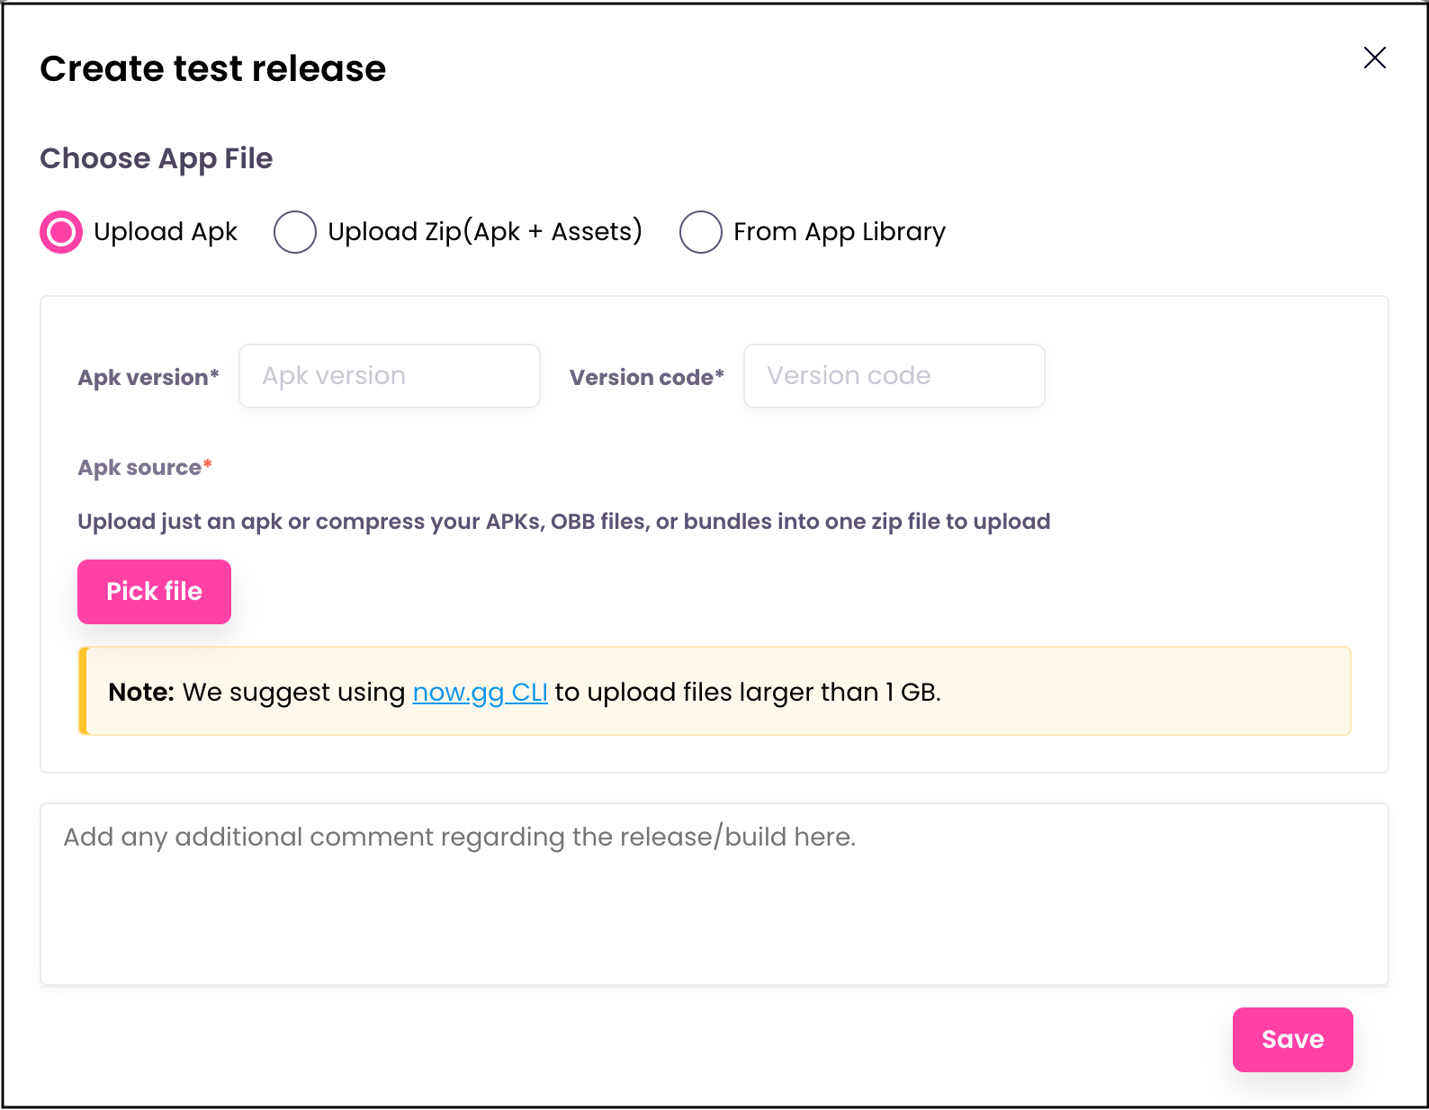Image resolution: width=1429 pixels, height=1110 pixels.
Task: Click inside the Apk version field
Action: tap(389, 375)
